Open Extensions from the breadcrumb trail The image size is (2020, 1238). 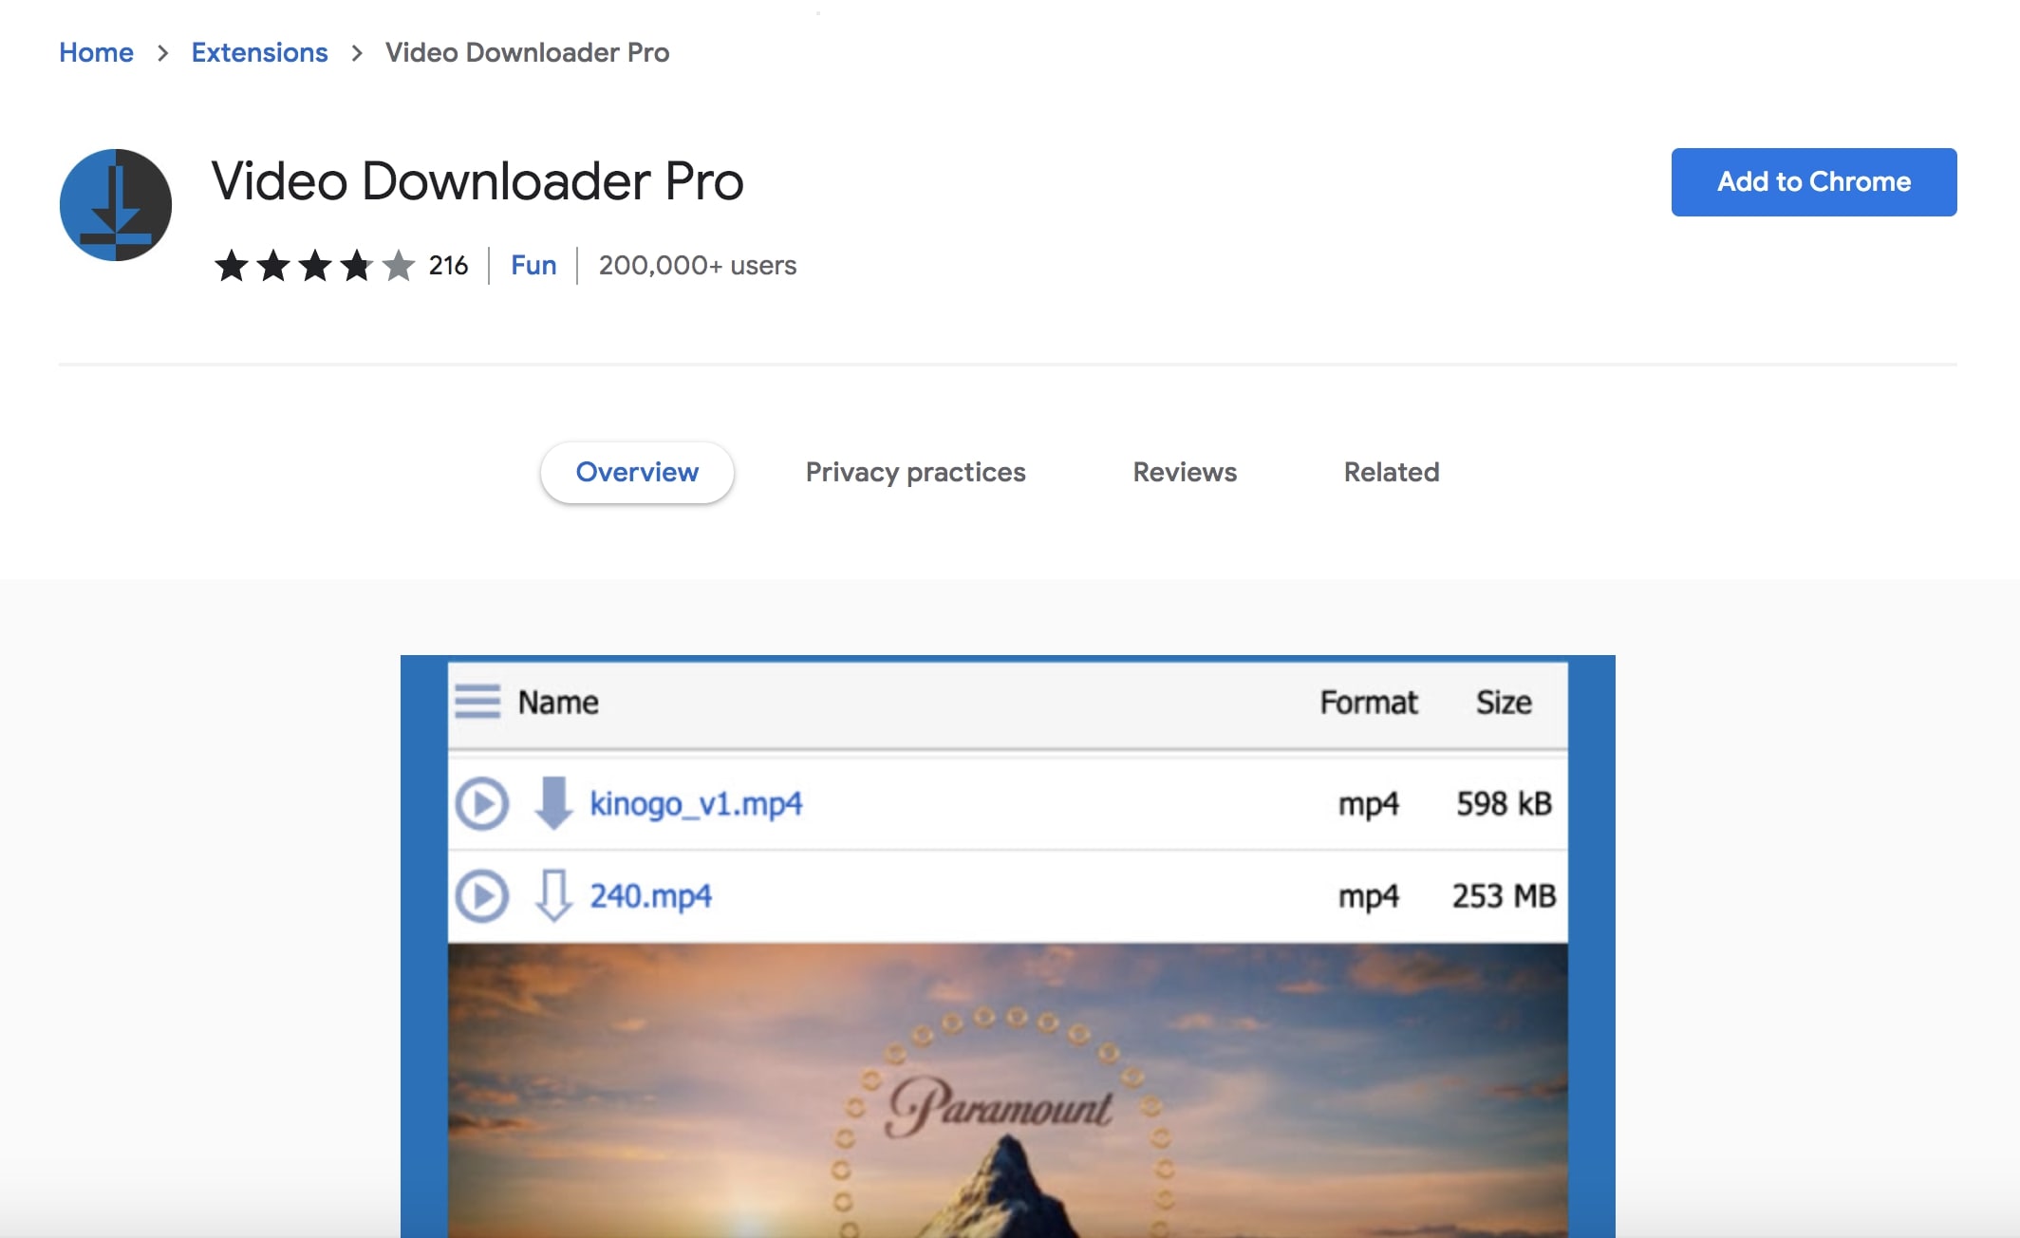pyautogui.click(x=259, y=52)
